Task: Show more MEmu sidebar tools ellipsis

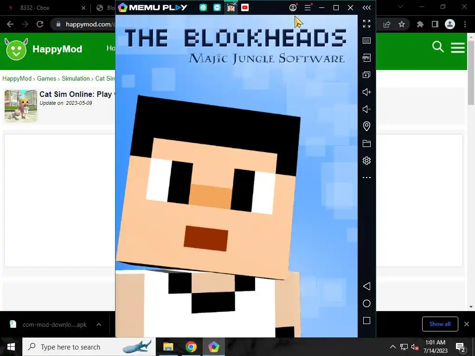Action: point(366,178)
